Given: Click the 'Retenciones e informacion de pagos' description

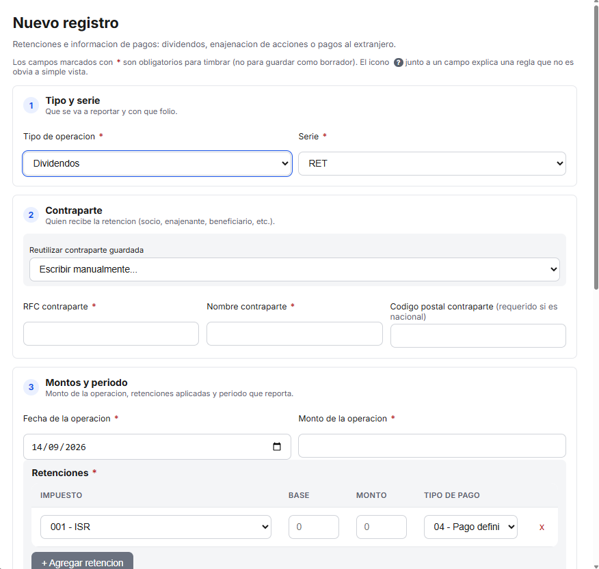Looking at the screenshot, I should coord(204,44).
